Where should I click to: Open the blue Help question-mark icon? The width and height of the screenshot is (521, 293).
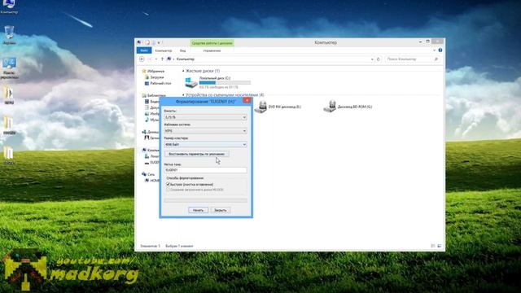pos(440,50)
